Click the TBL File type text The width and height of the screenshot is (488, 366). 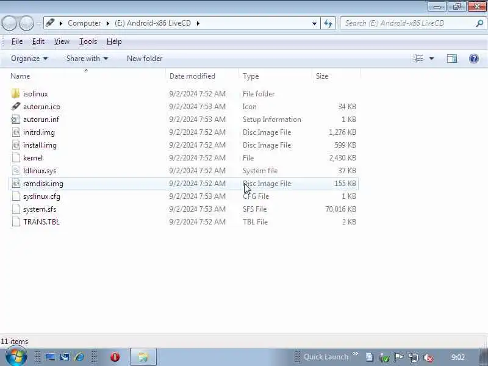(255, 222)
